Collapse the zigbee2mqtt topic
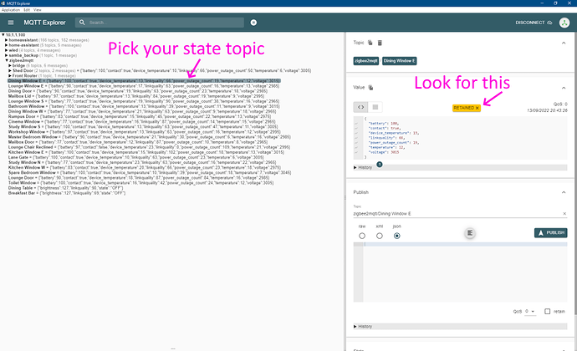 coord(7,60)
